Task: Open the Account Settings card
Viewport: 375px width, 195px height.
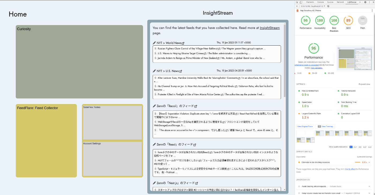Action: [x=112, y=159]
